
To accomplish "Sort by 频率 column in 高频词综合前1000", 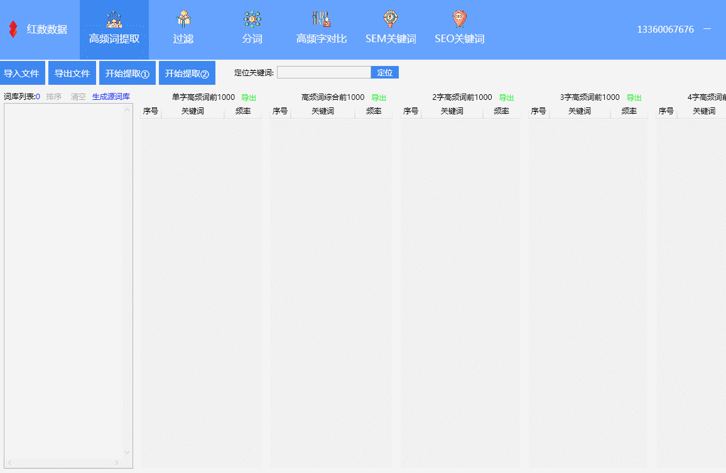I will pyautogui.click(x=374, y=111).
